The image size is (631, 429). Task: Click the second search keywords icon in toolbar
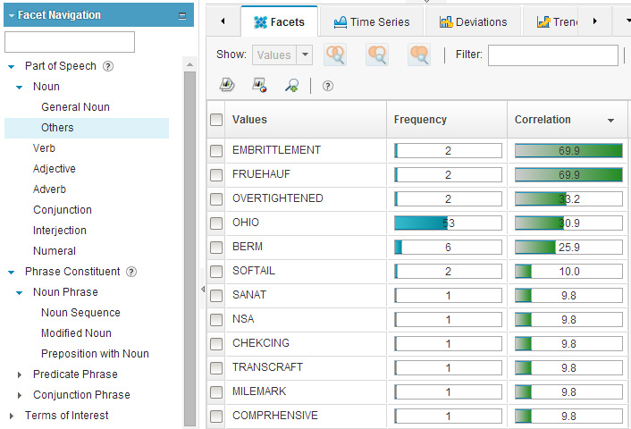click(377, 55)
